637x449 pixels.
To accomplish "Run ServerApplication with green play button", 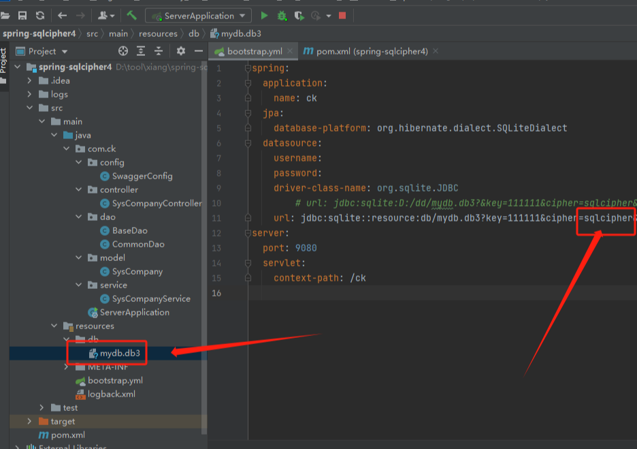I will 264,16.
